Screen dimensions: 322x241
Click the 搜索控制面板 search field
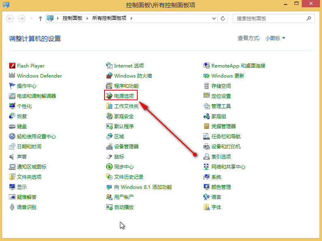[273, 19]
